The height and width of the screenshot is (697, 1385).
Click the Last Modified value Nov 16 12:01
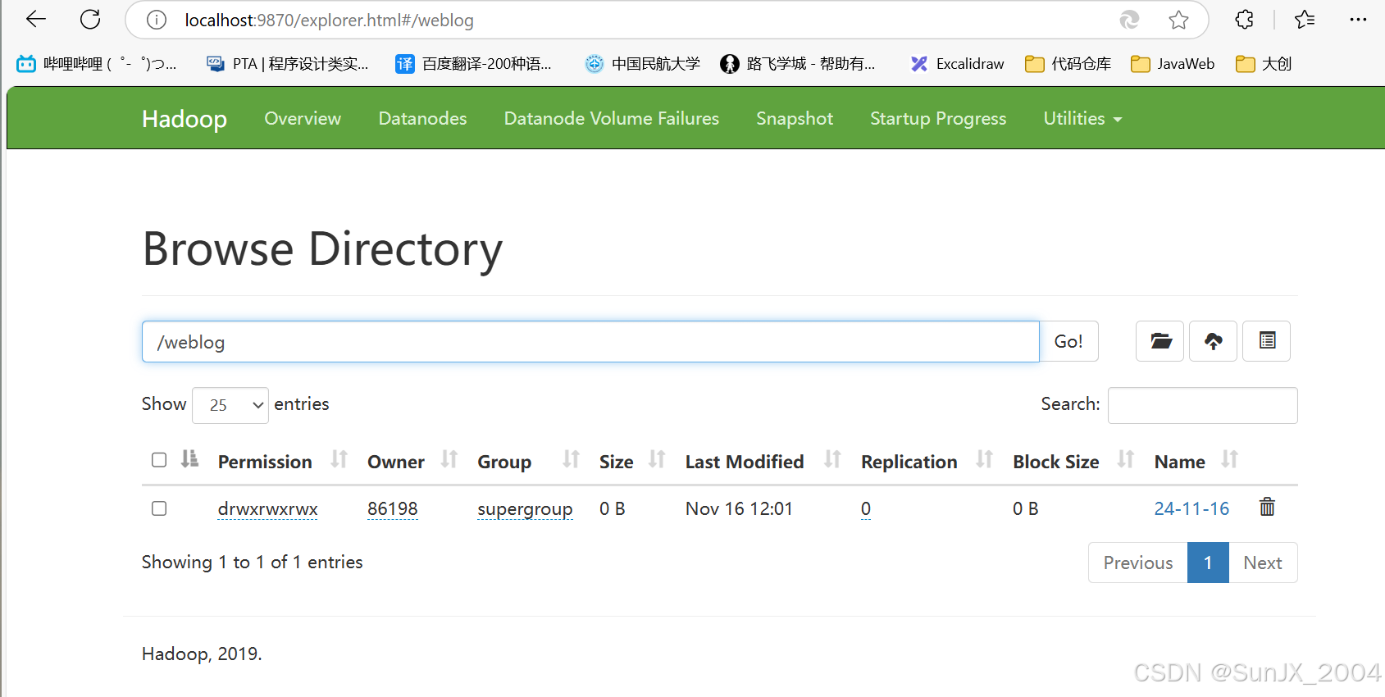click(739, 508)
